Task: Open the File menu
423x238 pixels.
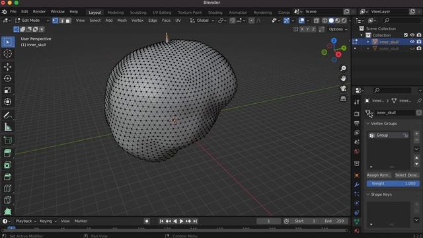Action: click(x=13, y=12)
